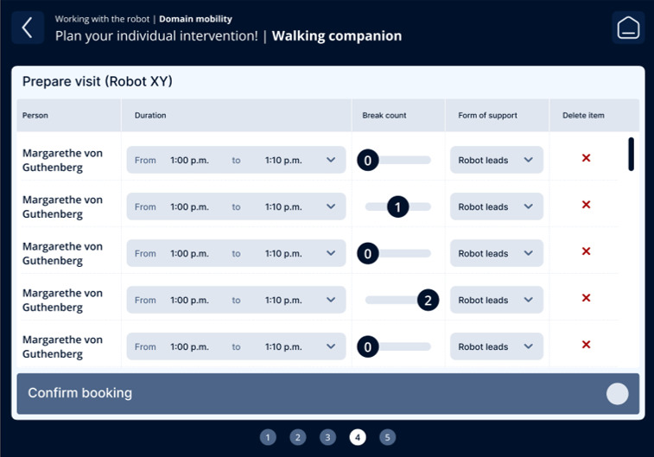Go to the home screen icon
This screenshot has height=457, width=654.
[628, 28]
